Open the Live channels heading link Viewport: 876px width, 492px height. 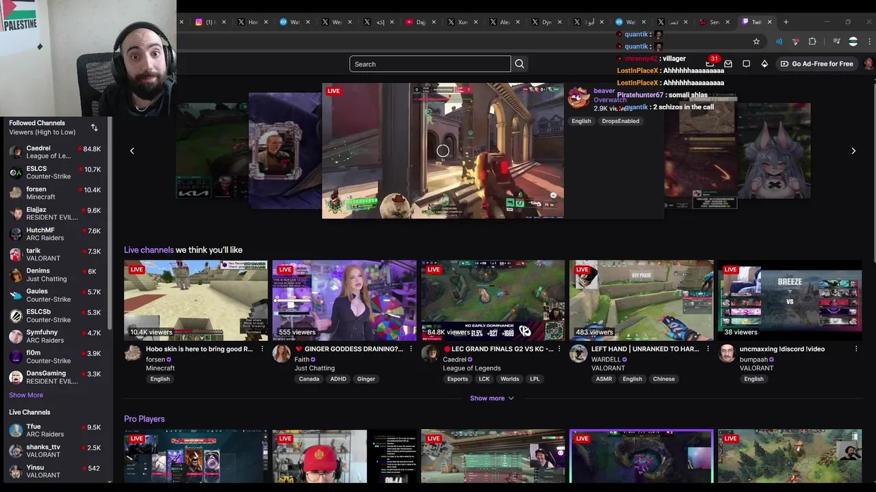point(149,250)
